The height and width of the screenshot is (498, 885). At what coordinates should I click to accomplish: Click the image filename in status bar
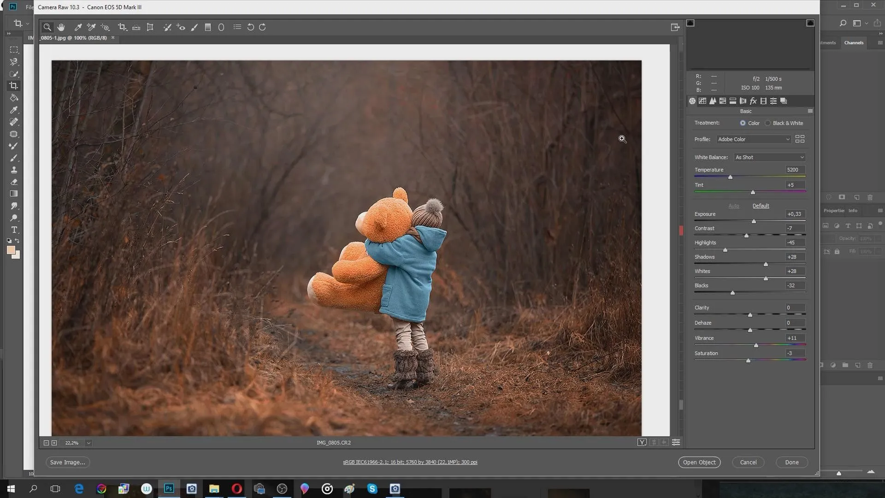coord(334,443)
